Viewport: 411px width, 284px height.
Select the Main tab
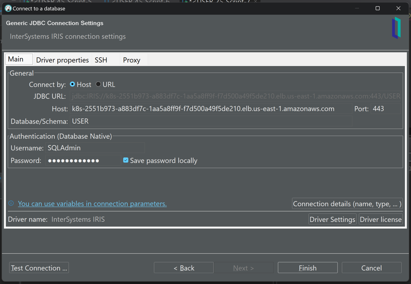coord(16,59)
